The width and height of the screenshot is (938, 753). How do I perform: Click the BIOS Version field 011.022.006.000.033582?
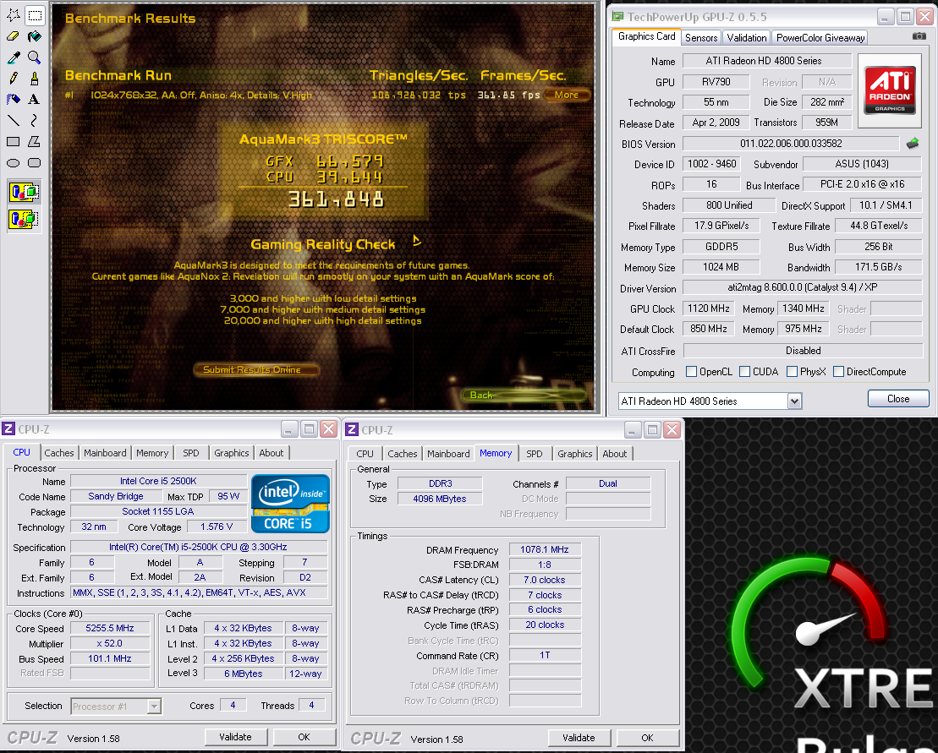pos(791,144)
